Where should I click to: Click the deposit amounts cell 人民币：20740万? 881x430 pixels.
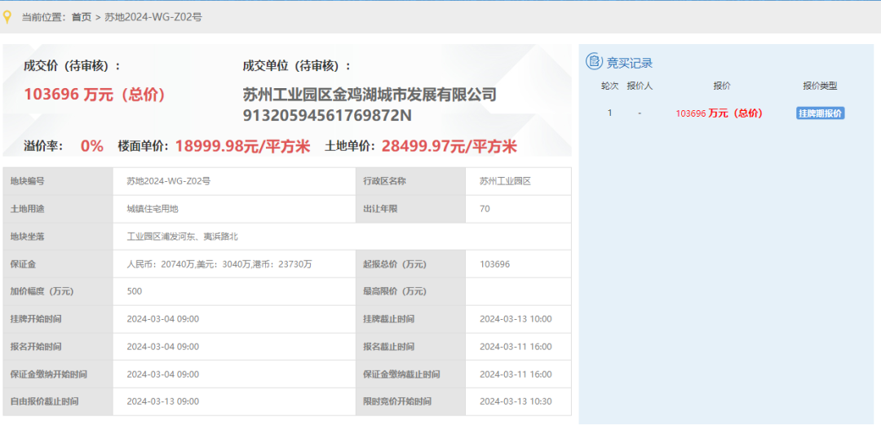[x=234, y=264]
